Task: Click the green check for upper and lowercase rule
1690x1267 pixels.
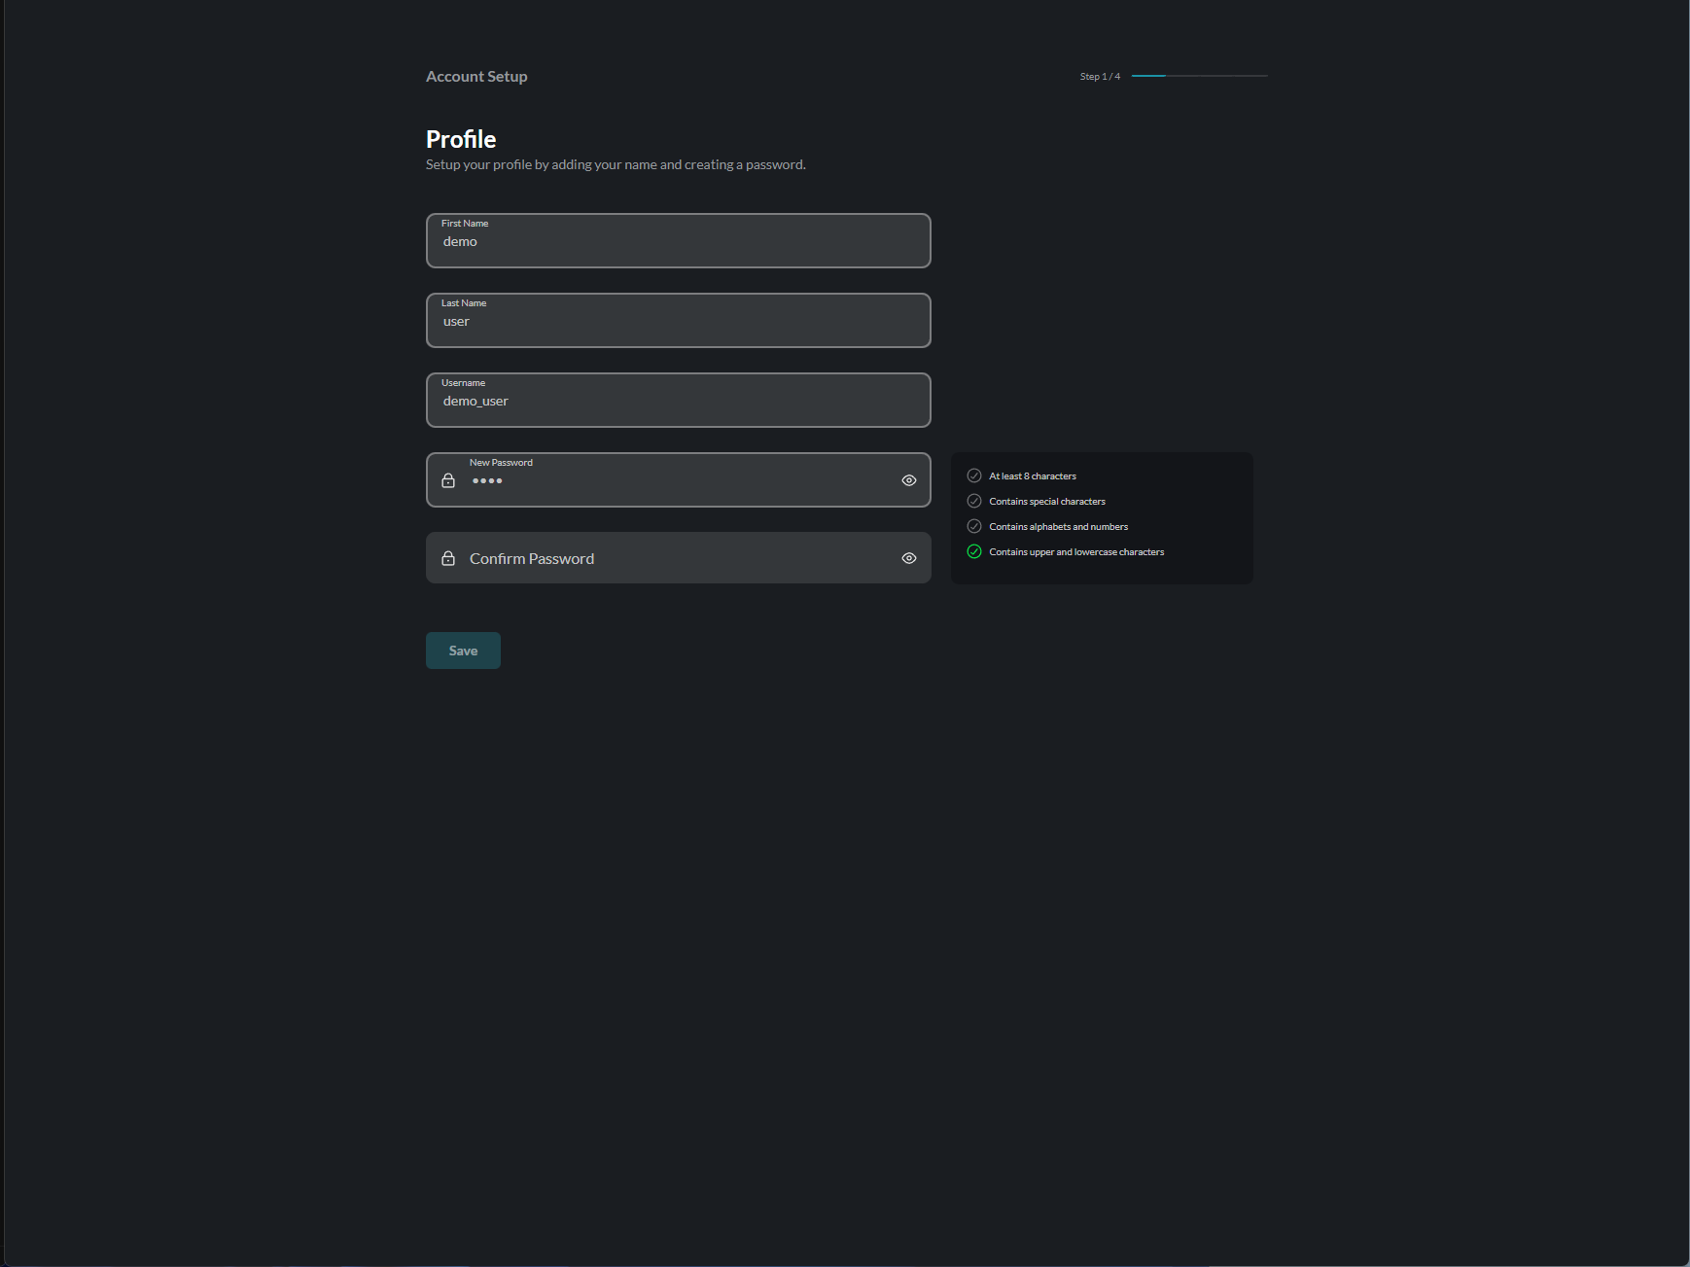Action: [974, 551]
